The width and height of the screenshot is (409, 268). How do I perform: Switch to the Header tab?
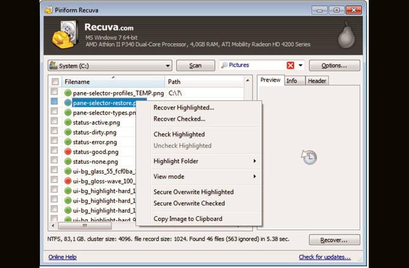[317, 81]
